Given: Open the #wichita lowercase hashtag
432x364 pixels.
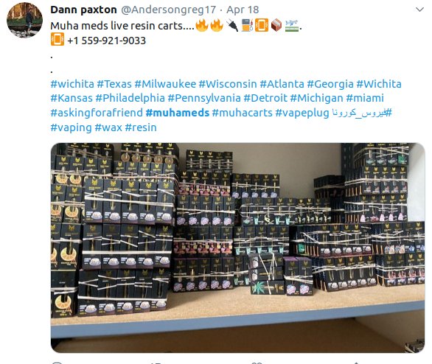Looking at the screenshot, I should click(x=72, y=84).
